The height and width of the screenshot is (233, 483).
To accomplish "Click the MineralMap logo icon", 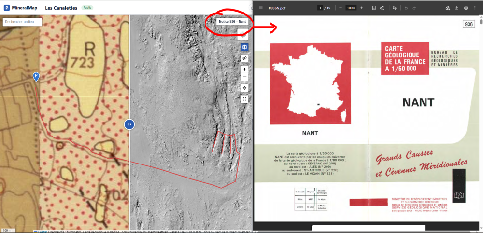I will coord(6,8).
